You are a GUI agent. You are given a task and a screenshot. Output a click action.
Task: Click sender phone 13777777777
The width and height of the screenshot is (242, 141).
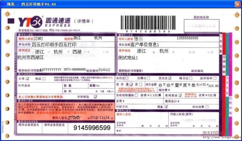pos(50,70)
